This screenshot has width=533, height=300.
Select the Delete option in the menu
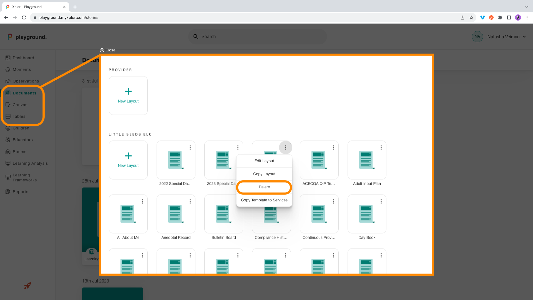point(264,187)
